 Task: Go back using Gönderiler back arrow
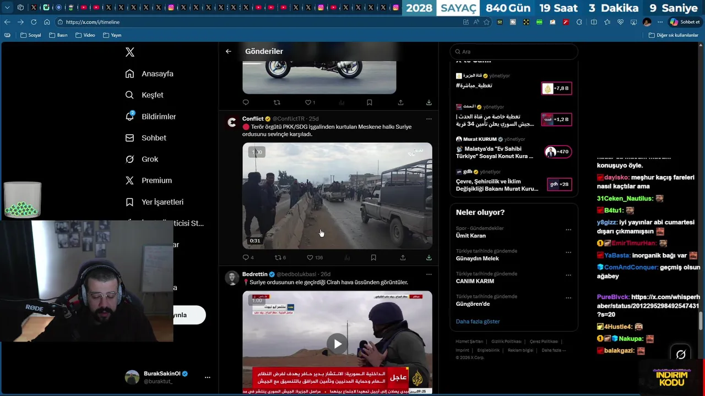coord(229,51)
